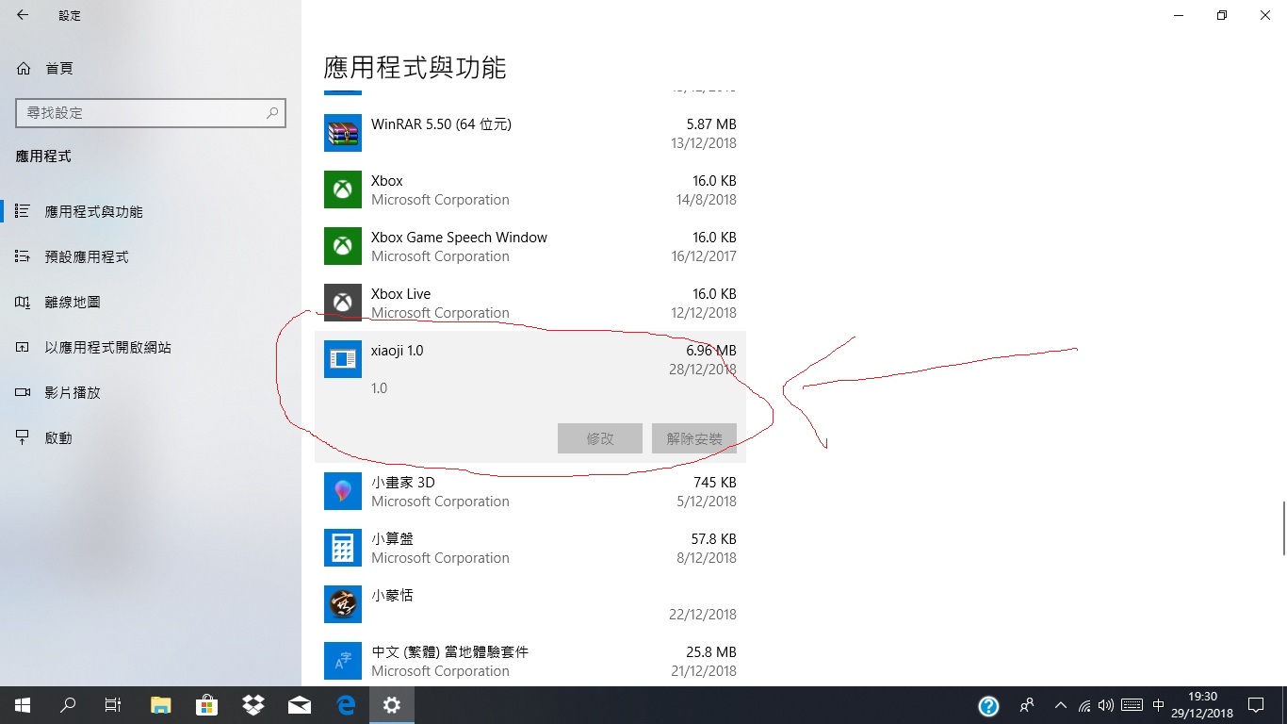Image resolution: width=1287 pixels, height=724 pixels.
Task: Go back with the Settings back arrow
Action: (x=23, y=15)
